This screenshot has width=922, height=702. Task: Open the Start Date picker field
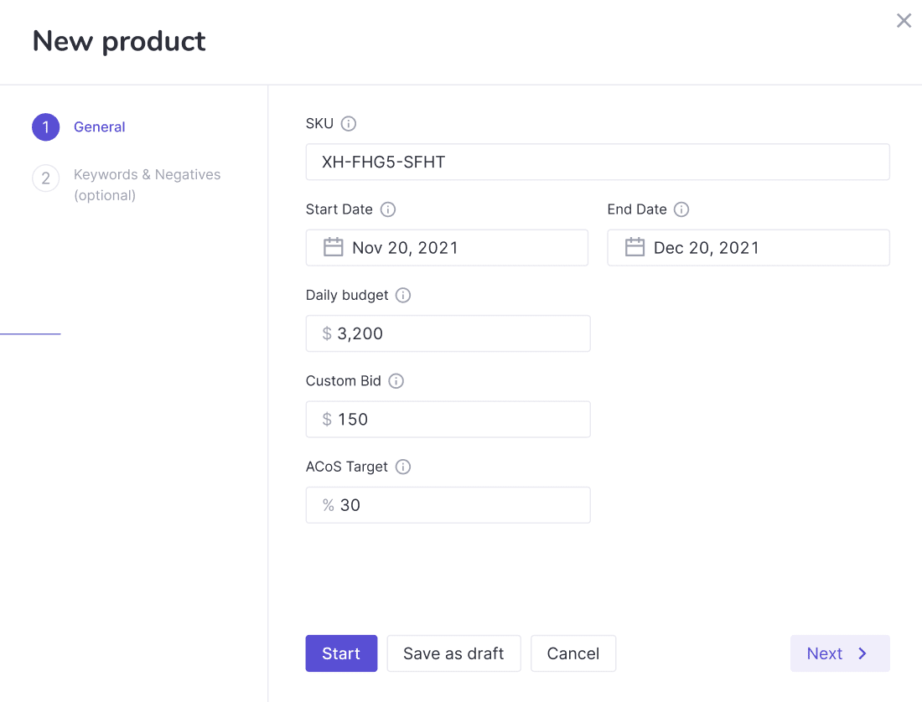[x=447, y=247]
